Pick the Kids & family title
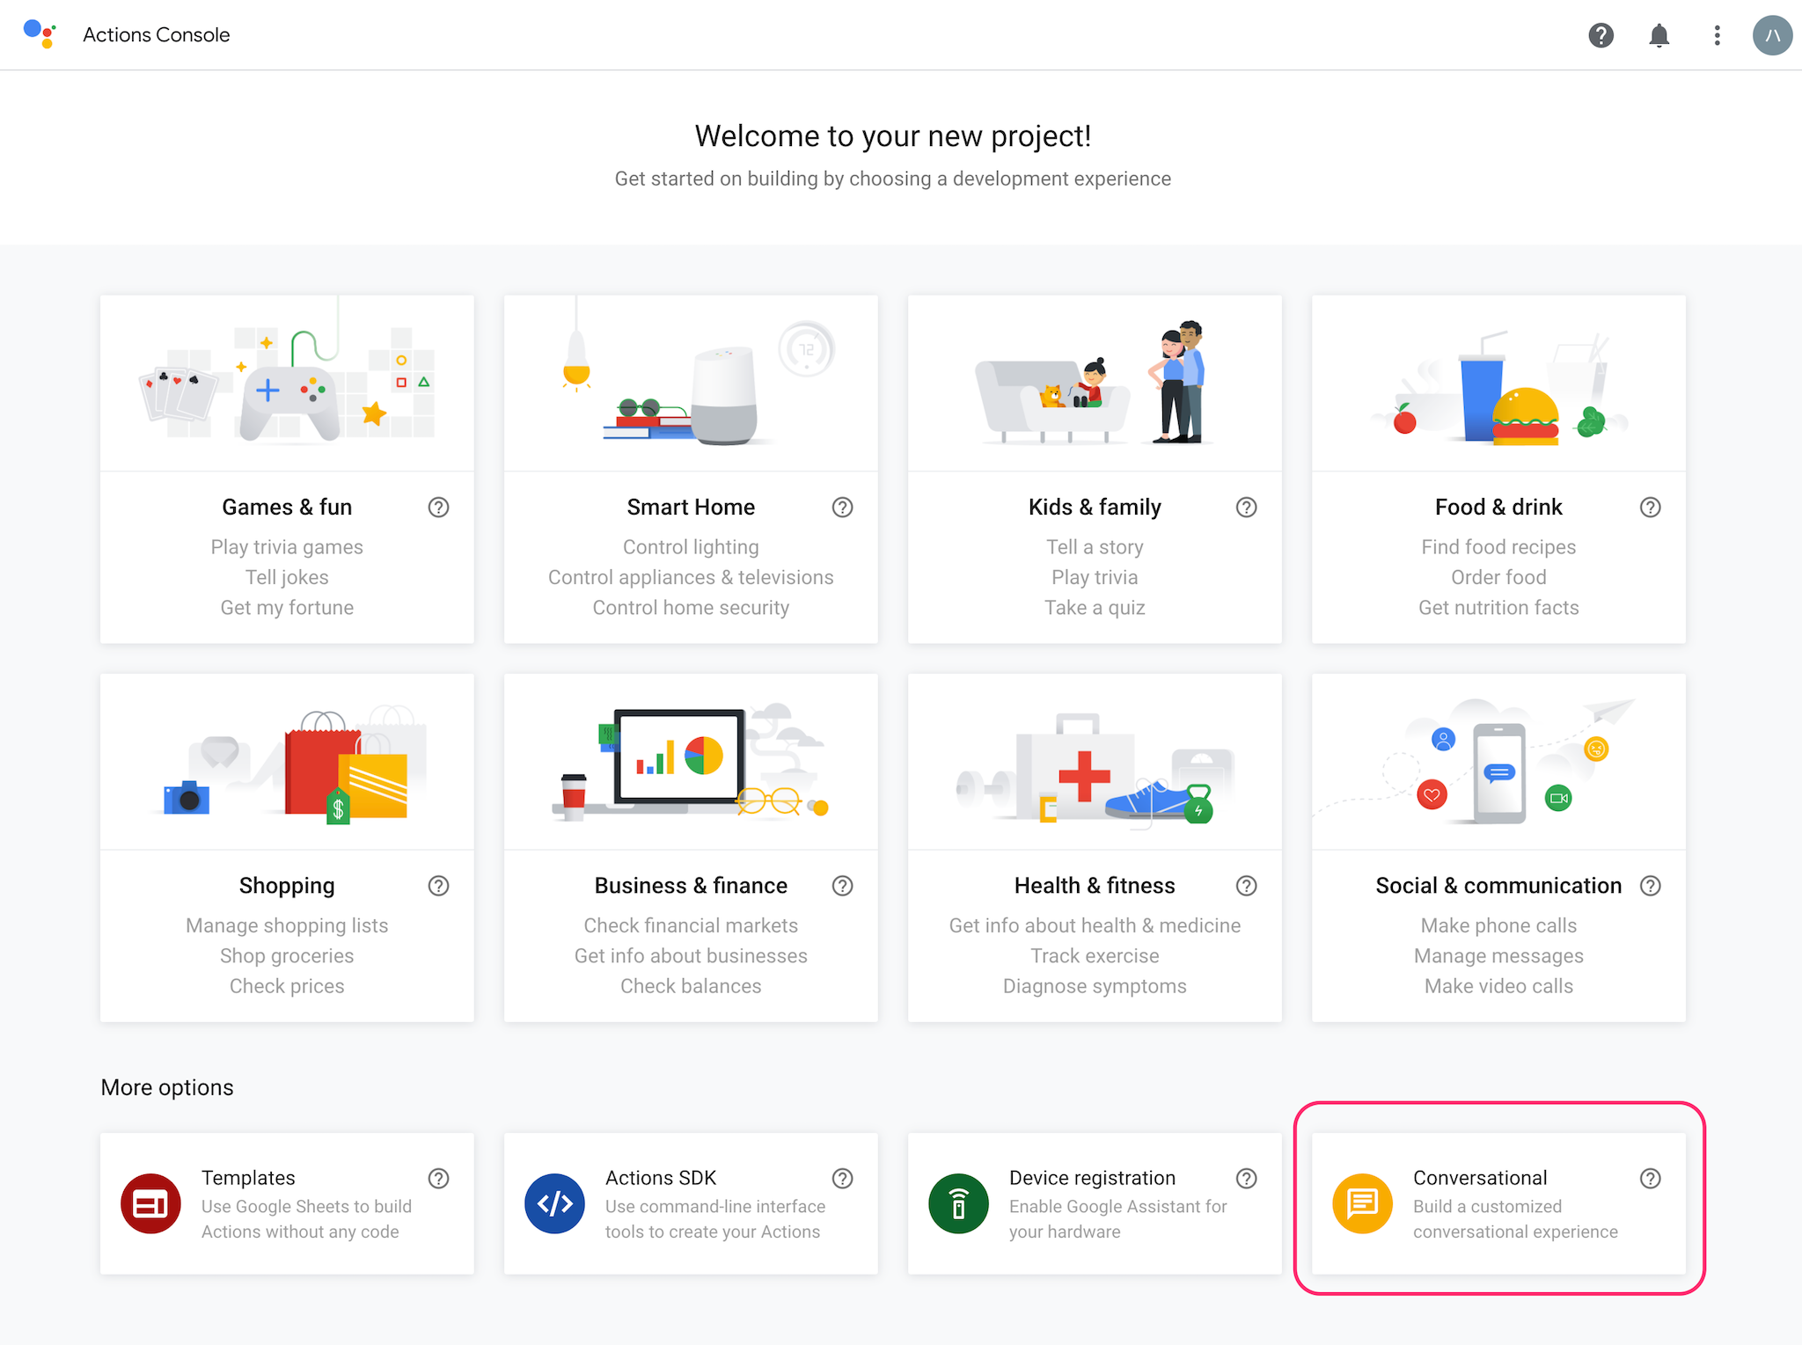The height and width of the screenshot is (1345, 1802). [1095, 508]
